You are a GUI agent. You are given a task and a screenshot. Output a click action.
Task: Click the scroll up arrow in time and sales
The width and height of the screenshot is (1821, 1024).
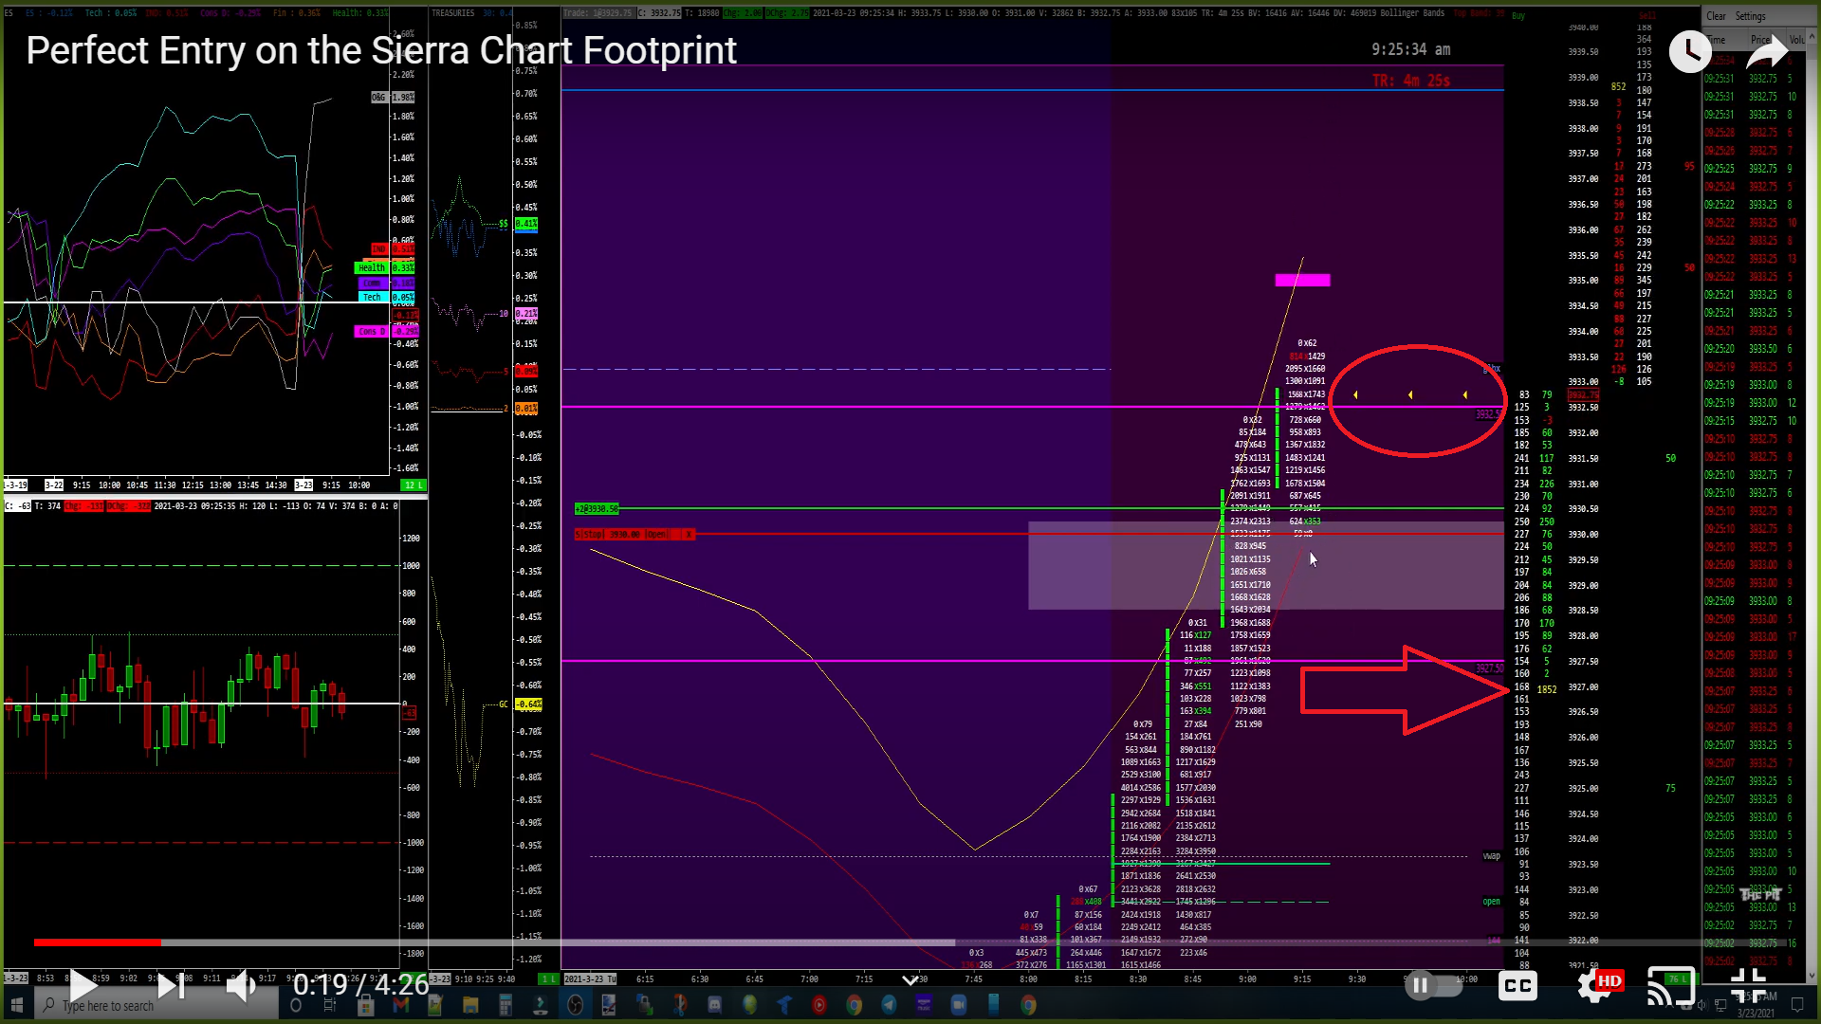click(1811, 38)
